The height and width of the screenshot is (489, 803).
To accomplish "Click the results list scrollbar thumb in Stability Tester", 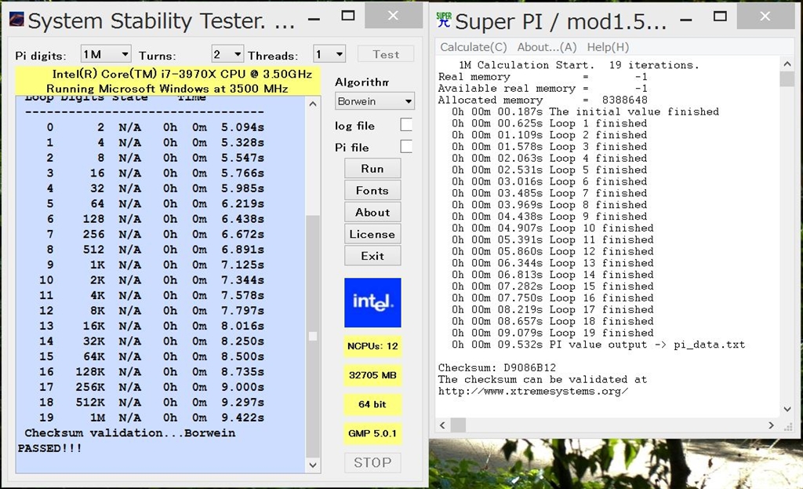I will tap(313, 336).
